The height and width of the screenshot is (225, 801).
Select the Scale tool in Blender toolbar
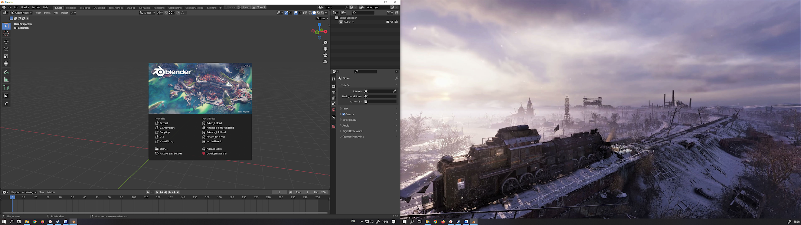tap(6, 56)
